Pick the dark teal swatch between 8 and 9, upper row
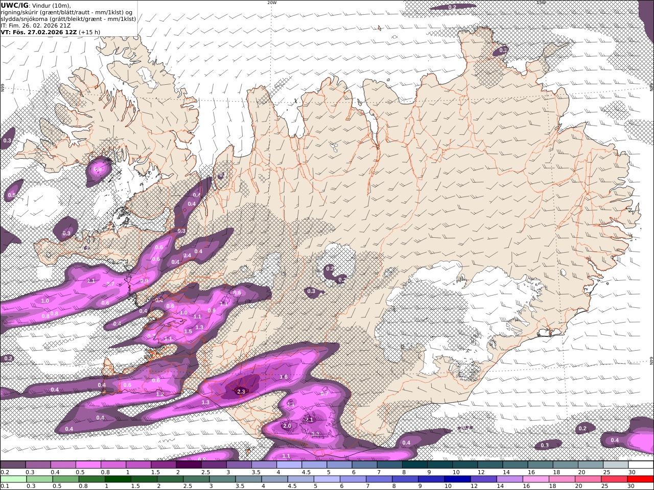 415,465
